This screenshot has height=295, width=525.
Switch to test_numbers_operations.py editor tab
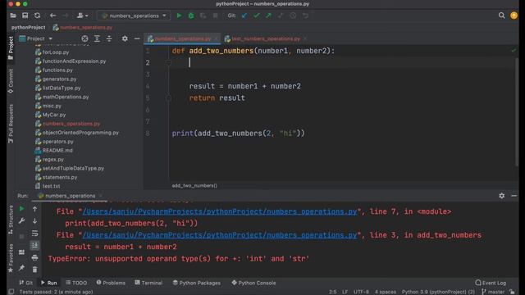pos(266,39)
